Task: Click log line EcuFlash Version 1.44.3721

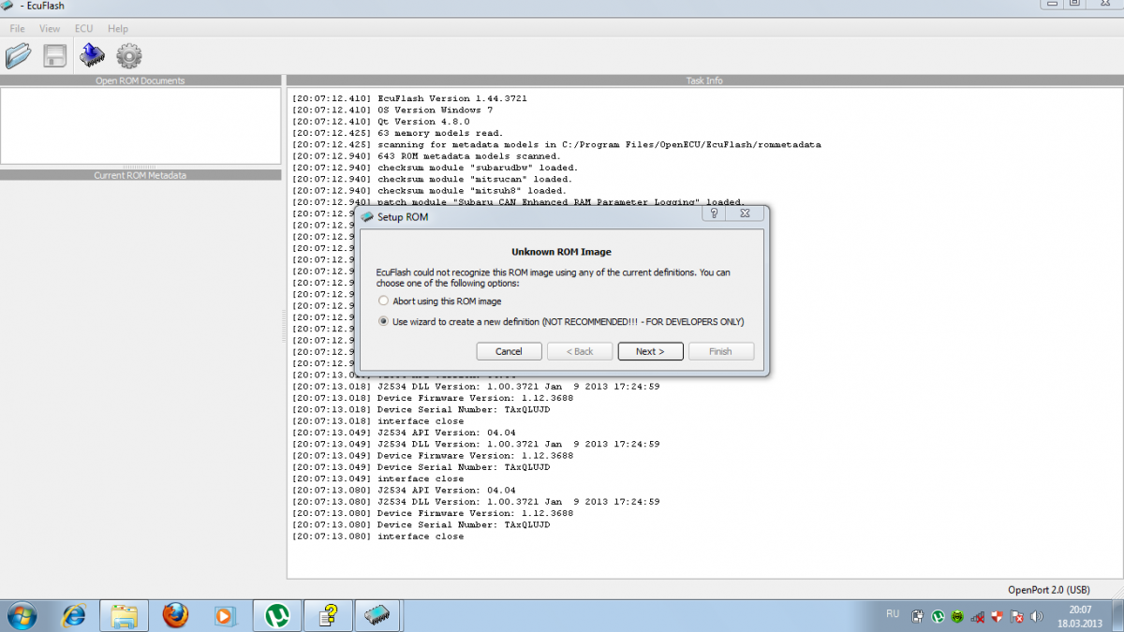Action: pyautogui.click(x=409, y=98)
